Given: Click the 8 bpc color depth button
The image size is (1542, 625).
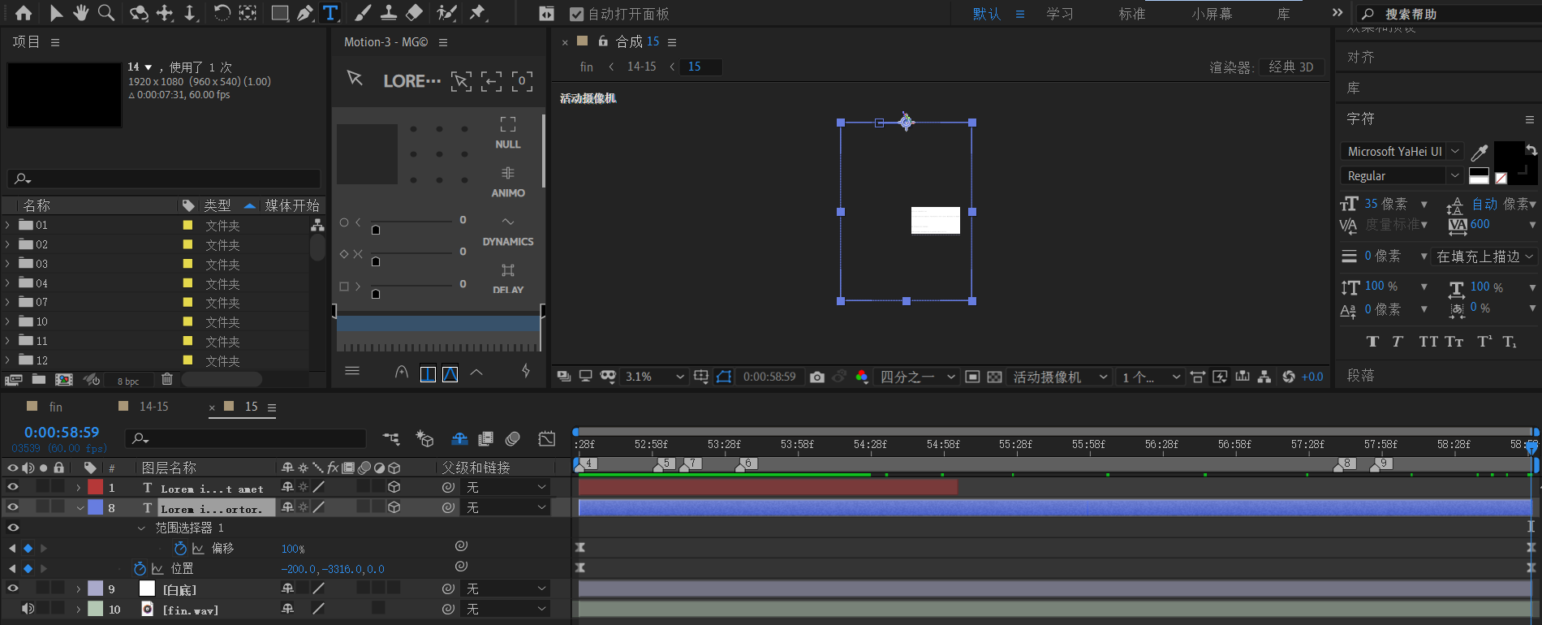Looking at the screenshot, I should 128,381.
